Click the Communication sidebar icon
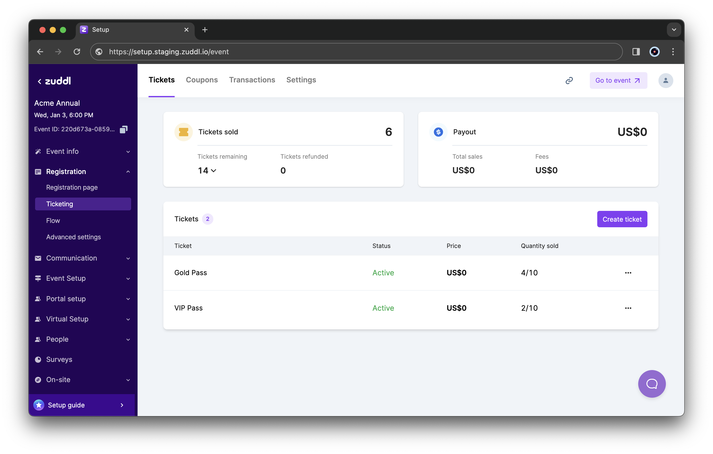 [38, 258]
